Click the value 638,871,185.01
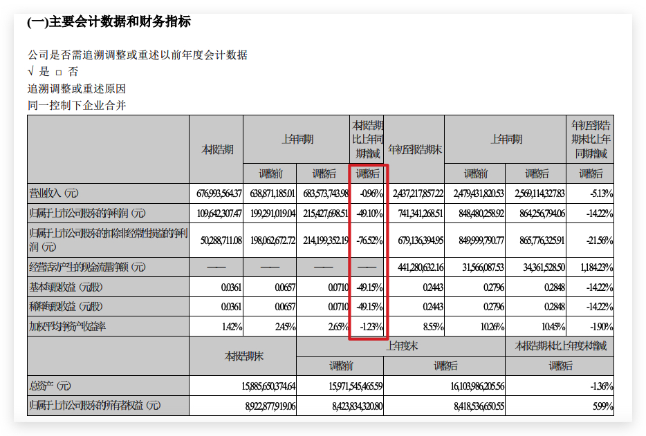Image resolution: width=646 pixels, height=436 pixels. [x=273, y=193]
